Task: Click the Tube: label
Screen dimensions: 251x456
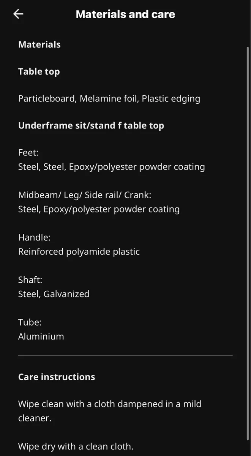Action: [30, 322]
